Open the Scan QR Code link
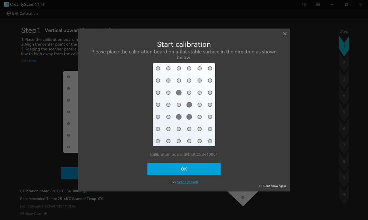This screenshot has width=368, height=220. point(188,182)
